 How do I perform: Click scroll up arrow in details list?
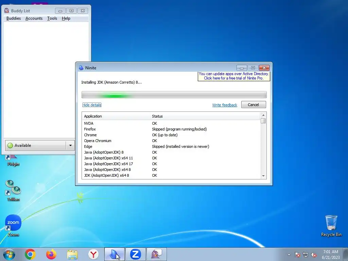point(263,115)
